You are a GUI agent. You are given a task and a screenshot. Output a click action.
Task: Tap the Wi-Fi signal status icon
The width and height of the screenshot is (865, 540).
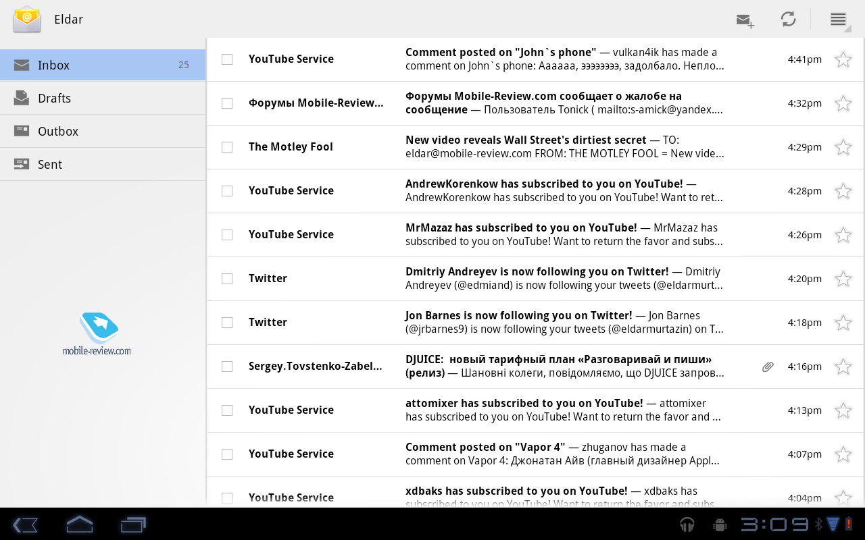(x=833, y=524)
